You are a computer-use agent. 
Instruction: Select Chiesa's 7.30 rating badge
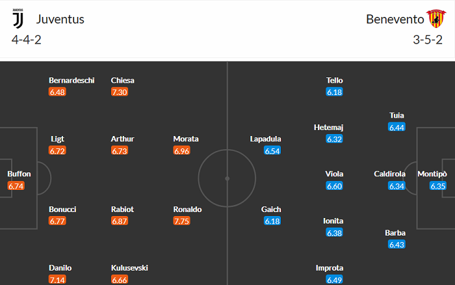coord(120,92)
